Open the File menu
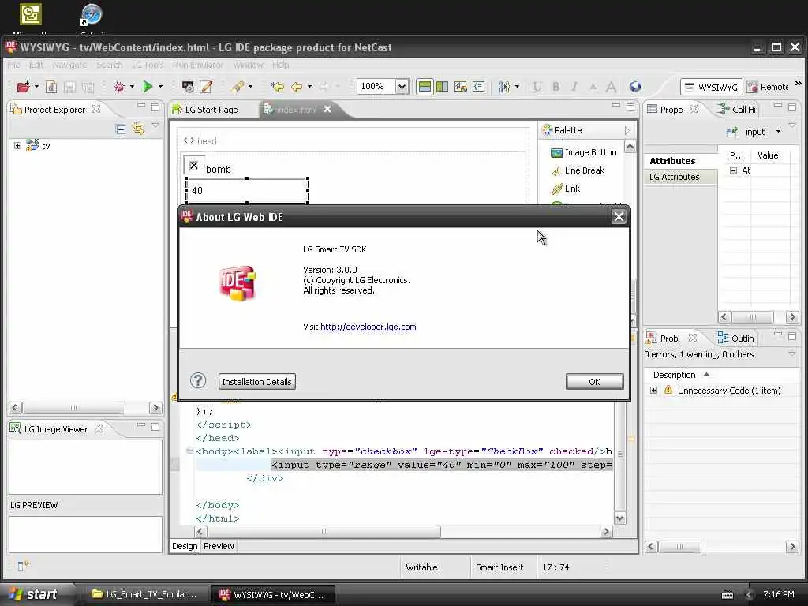808x606 pixels. (x=13, y=65)
